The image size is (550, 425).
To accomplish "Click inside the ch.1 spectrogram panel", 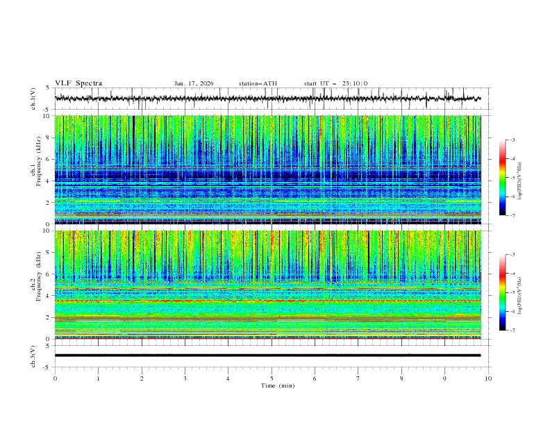I will pyautogui.click(x=268, y=169).
